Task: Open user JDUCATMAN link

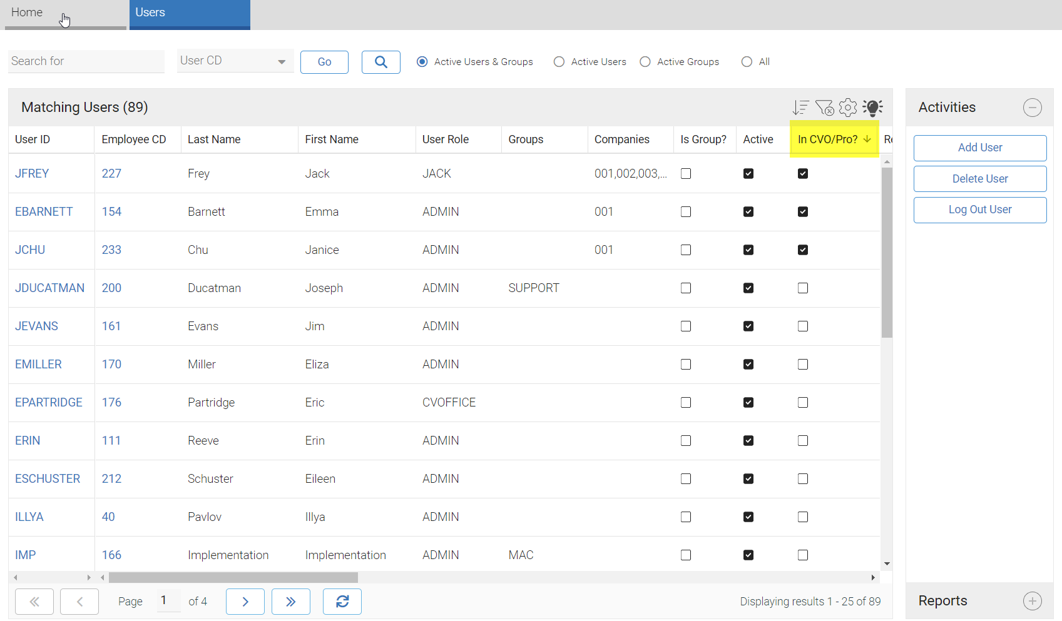Action: [x=49, y=288]
